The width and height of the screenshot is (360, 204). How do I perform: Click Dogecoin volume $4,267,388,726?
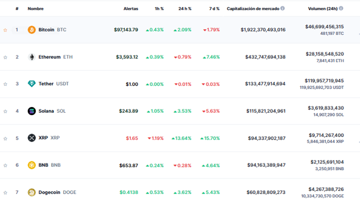point(326,189)
